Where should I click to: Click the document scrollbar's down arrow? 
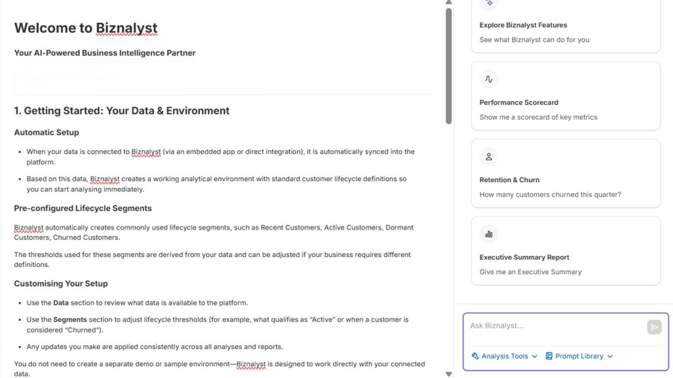coord(449,374)
